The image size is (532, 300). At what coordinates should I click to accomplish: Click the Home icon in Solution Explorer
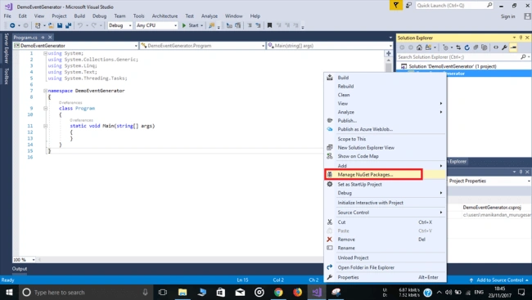click(x=419, y=47)
